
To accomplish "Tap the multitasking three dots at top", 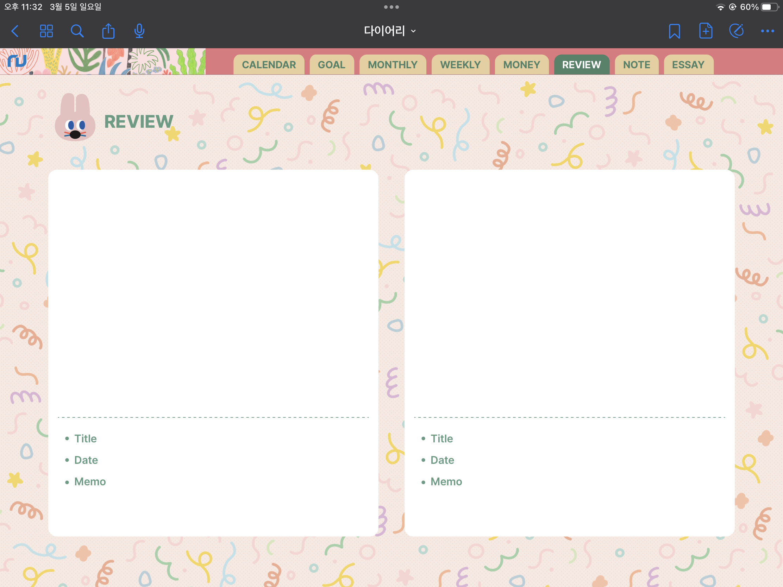I will coord(391,7).
